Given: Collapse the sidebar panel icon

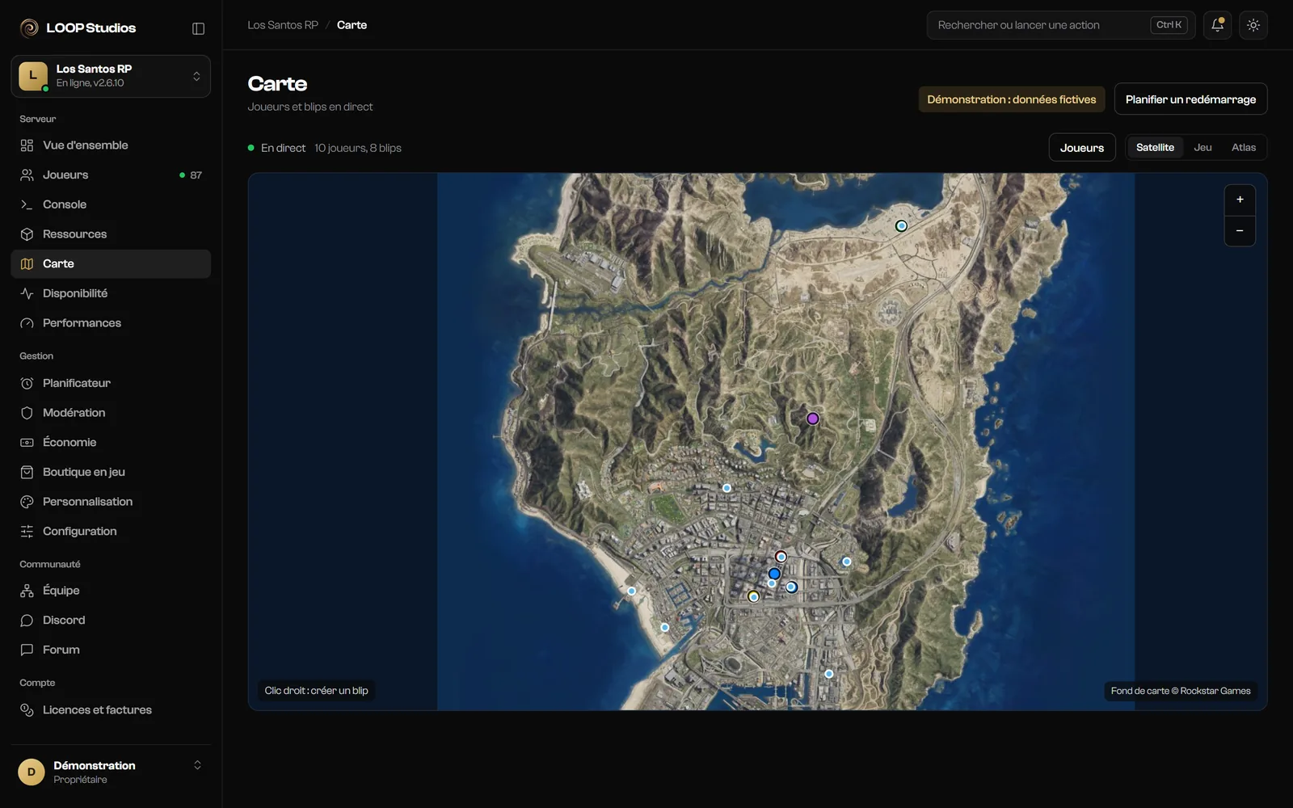Looking at the screenshot, I should (x=198, y=28).
